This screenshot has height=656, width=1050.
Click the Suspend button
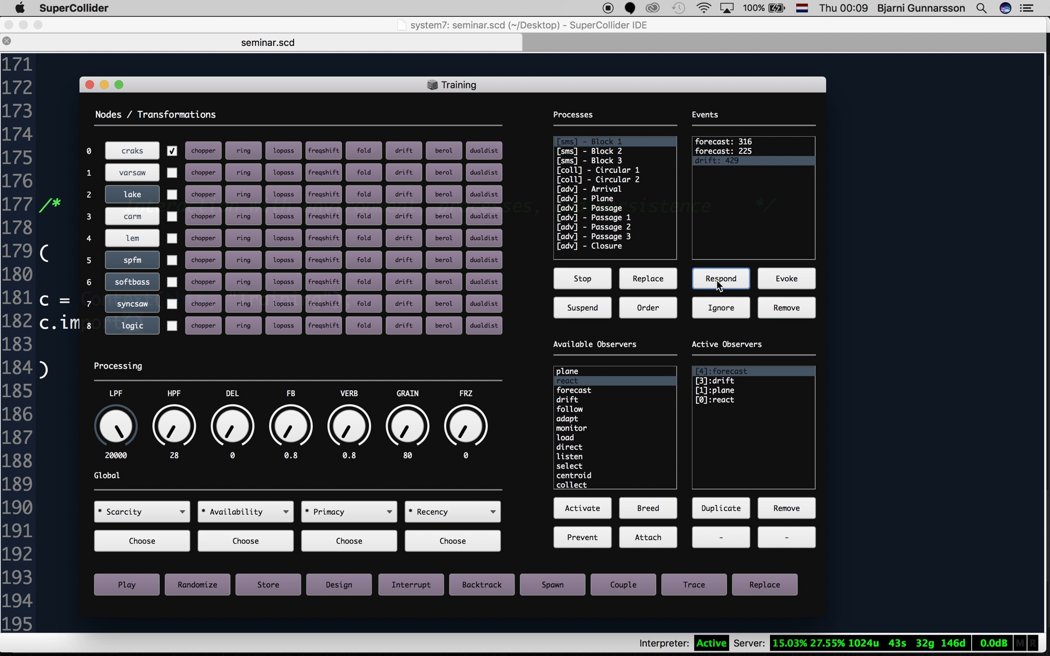582,308
